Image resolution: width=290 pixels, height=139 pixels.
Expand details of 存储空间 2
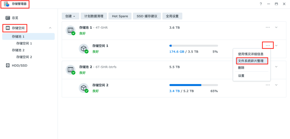tap(276, 85)
